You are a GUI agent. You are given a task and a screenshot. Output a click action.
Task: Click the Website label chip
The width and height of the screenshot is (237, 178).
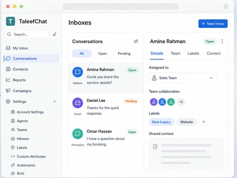coord(187,122)
